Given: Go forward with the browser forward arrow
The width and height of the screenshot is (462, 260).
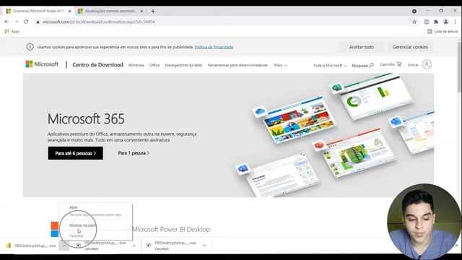Looking at the screenshot, I should (16, 22).
